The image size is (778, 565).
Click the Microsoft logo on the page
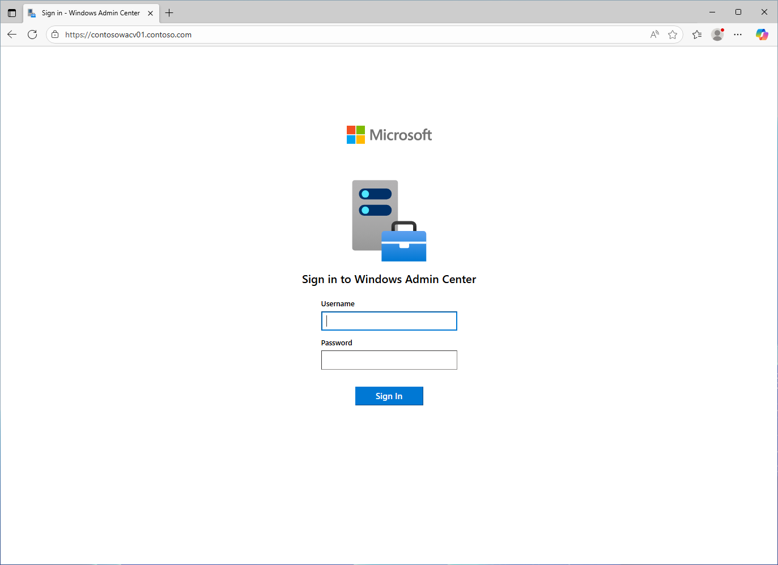389,134
